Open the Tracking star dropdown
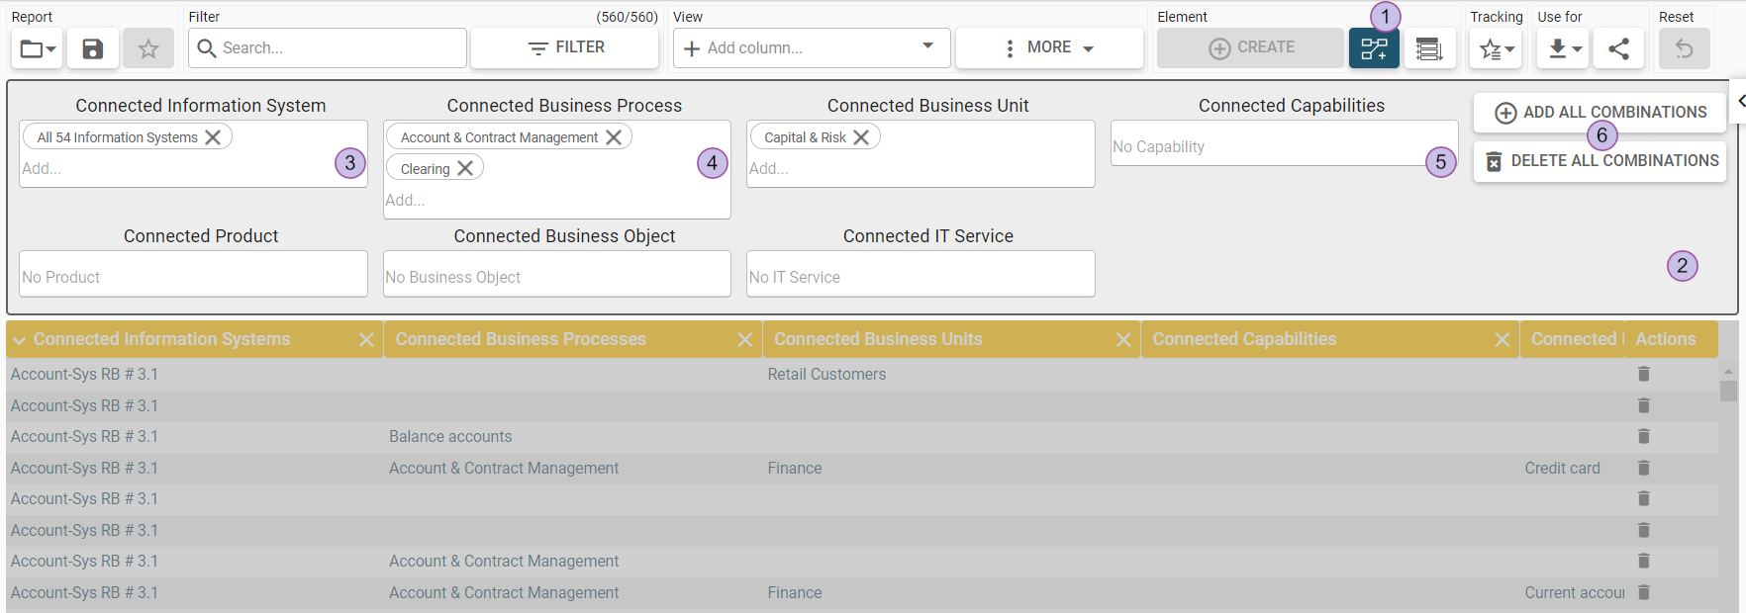The height and width of the screenshot is (613, 1746). click(x=1496, y=48)
